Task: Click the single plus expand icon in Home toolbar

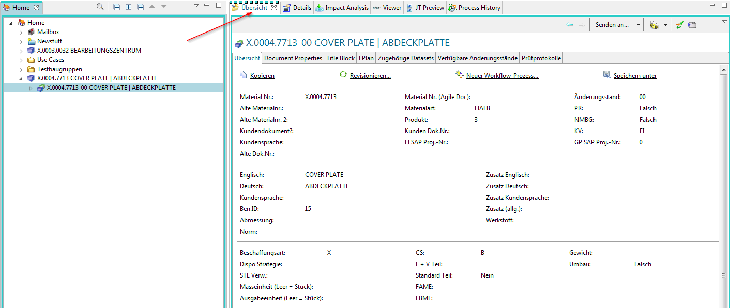Action: click(x=128, y=7)
